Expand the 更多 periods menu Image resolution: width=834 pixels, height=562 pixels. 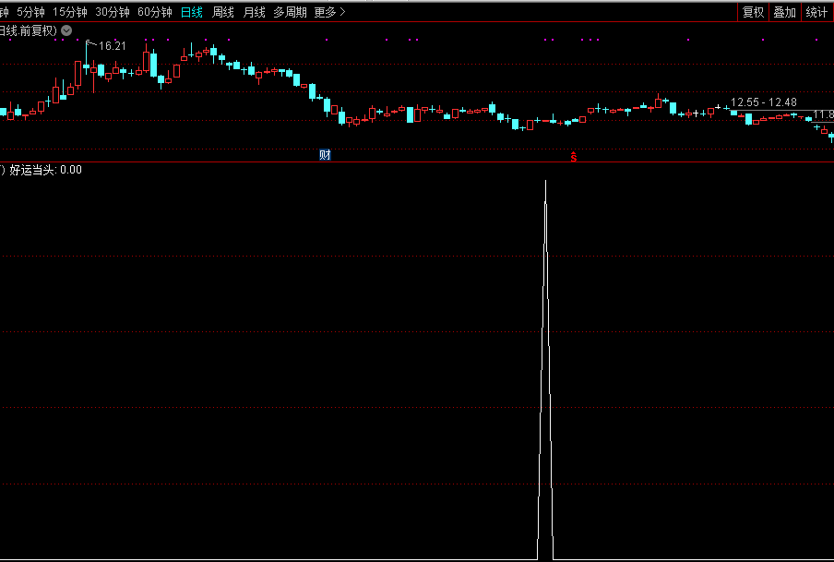click(329, 12)
